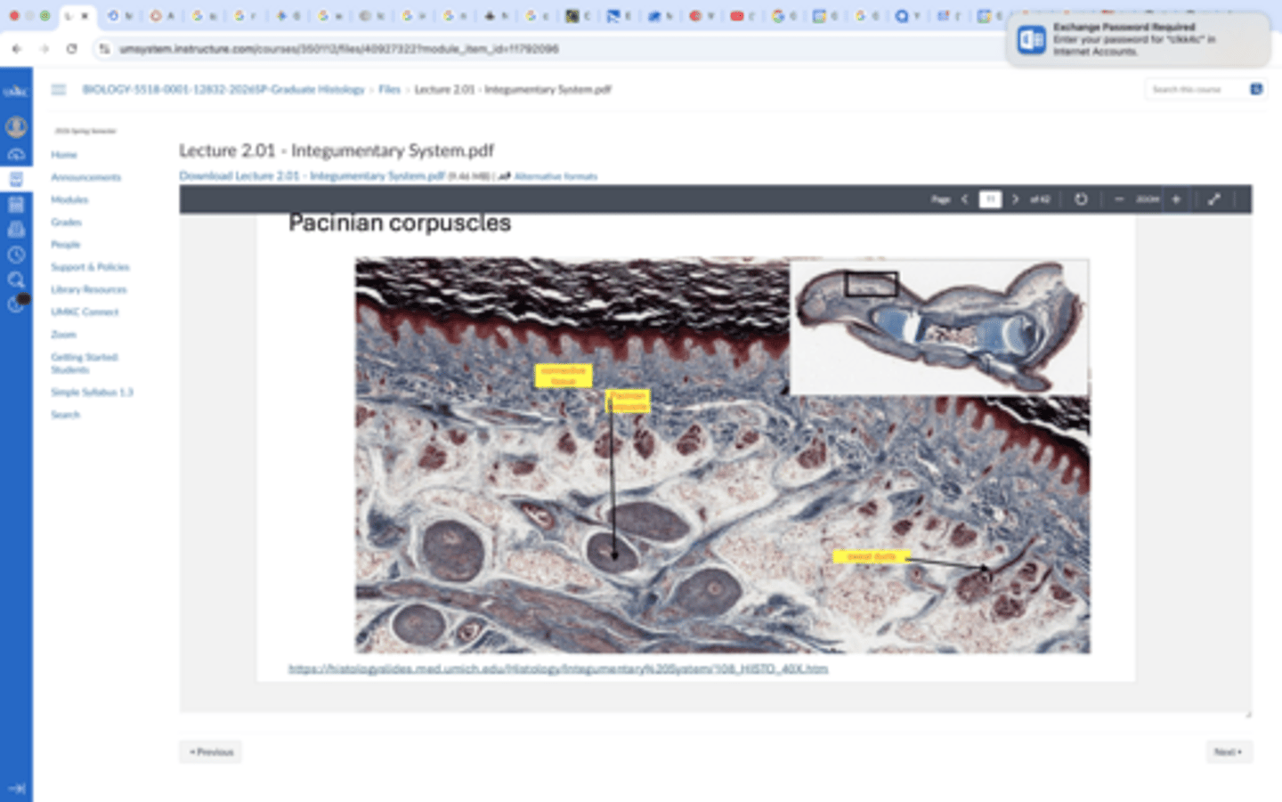Open the Help icon with notification badge
Screen dimensions: 1282x802
click(x=17, y=304)
